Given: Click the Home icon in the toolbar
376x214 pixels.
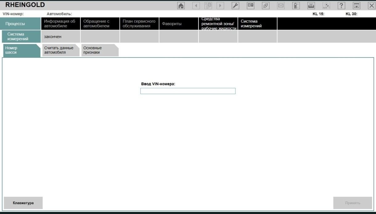Looking at the screenshot, I should coord(182,6).
